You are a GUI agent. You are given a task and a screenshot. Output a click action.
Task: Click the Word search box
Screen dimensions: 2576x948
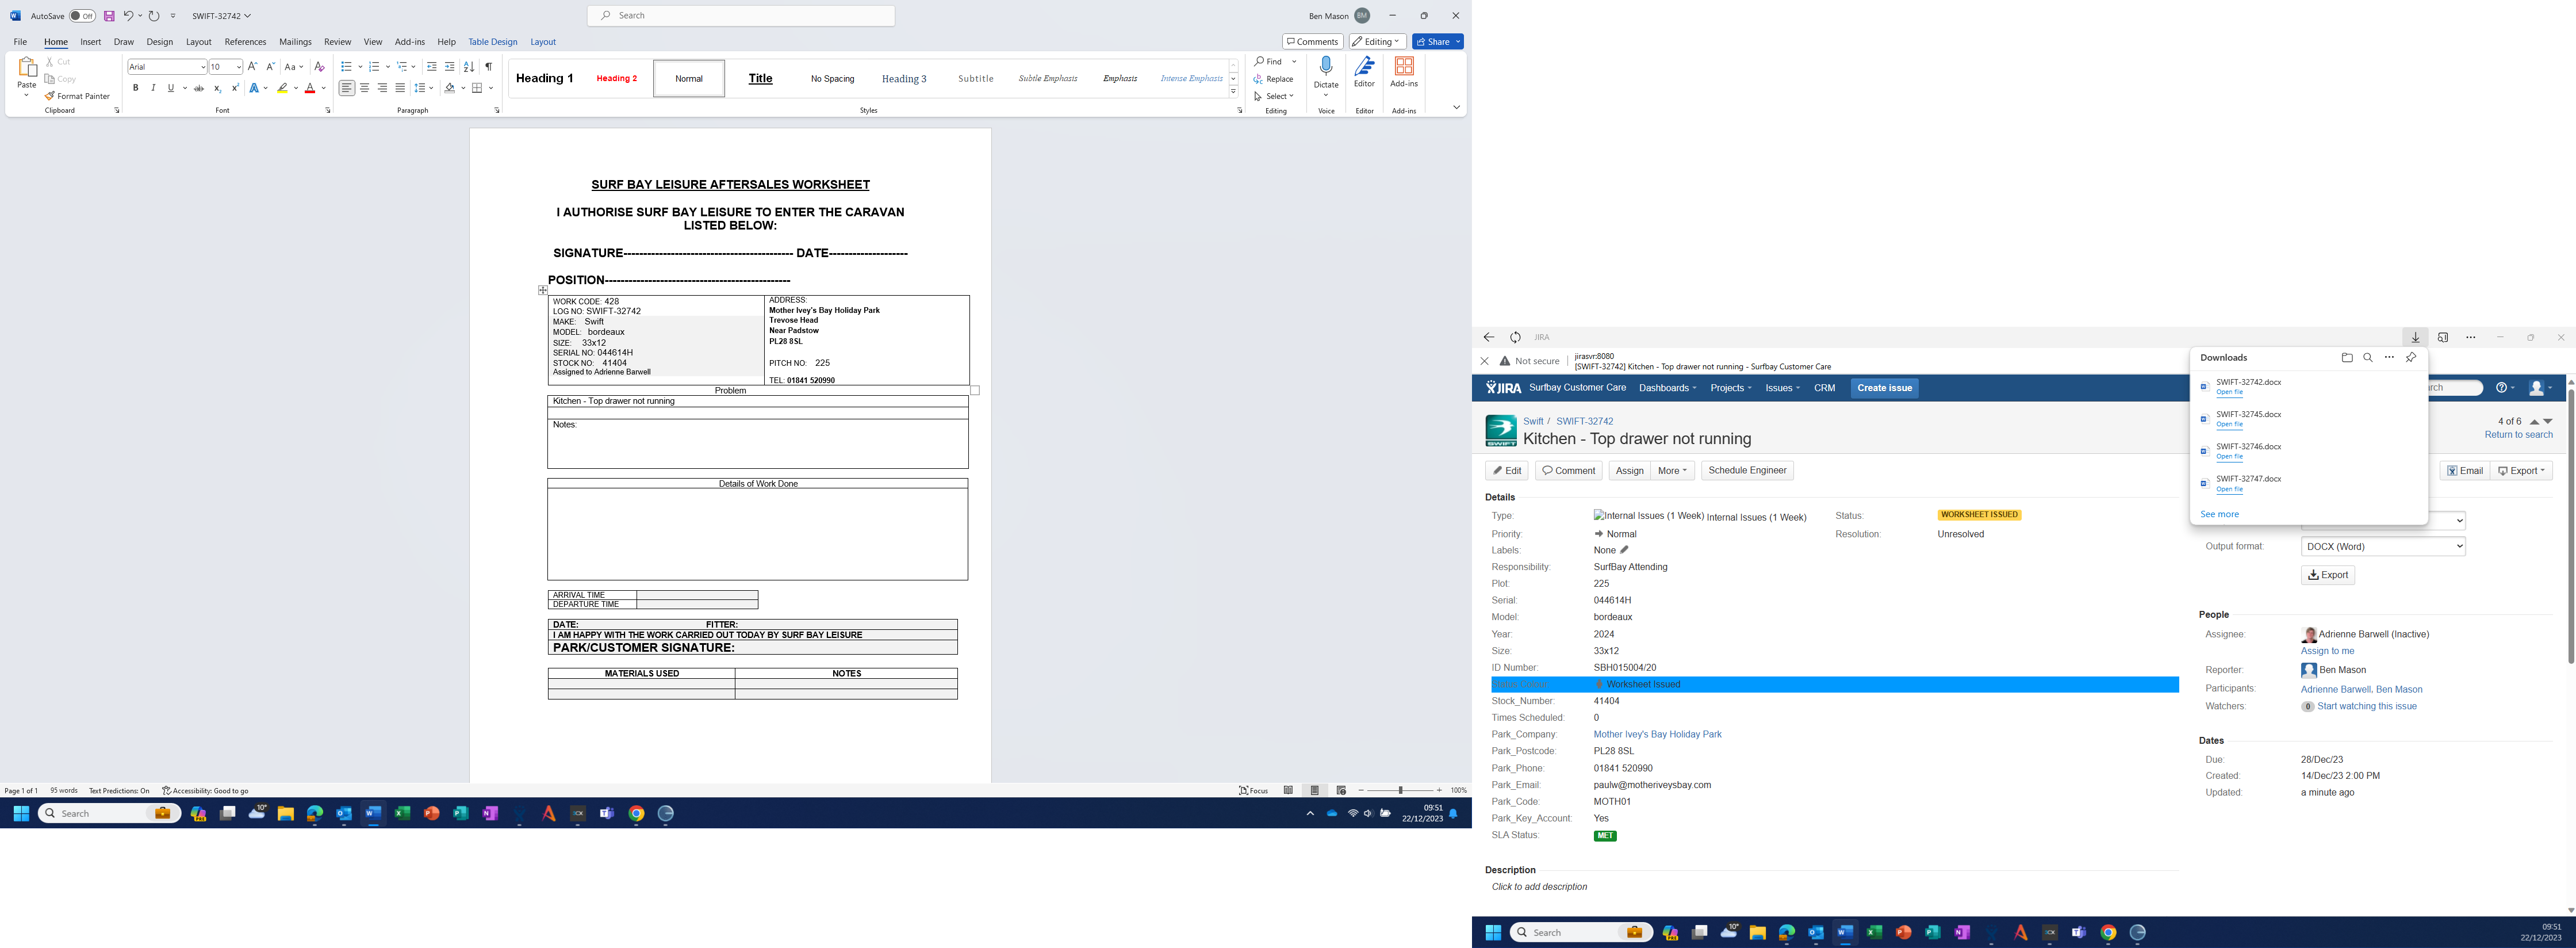[741, 16]
